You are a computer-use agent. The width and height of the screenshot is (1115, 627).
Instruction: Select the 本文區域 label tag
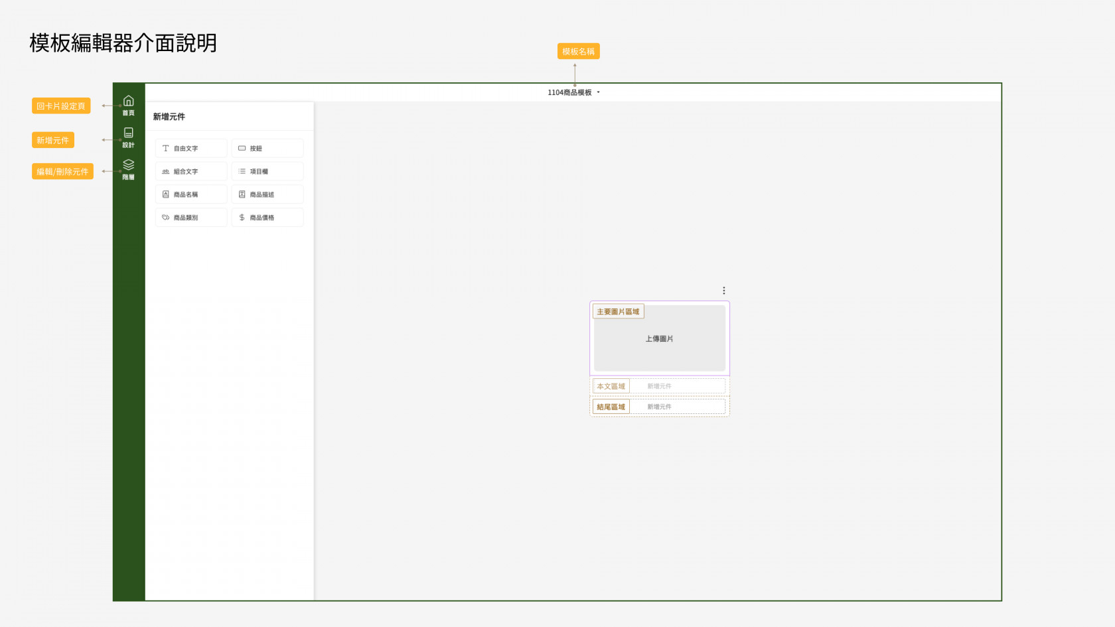pos(611,386)
